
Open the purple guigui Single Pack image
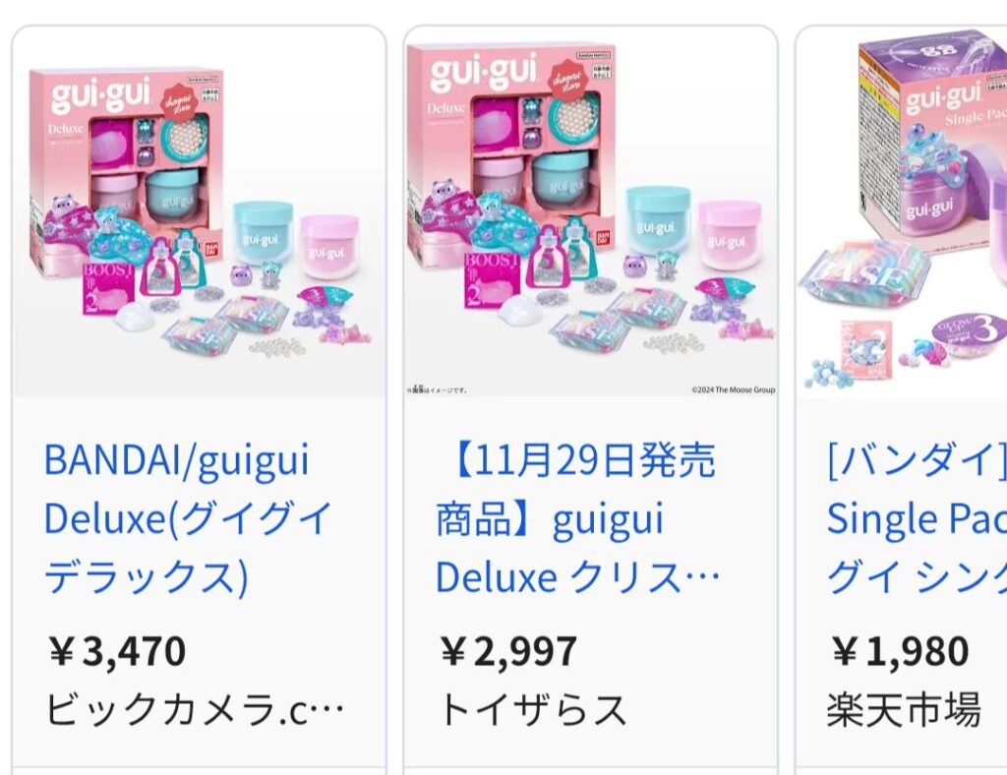coord(903,211)
